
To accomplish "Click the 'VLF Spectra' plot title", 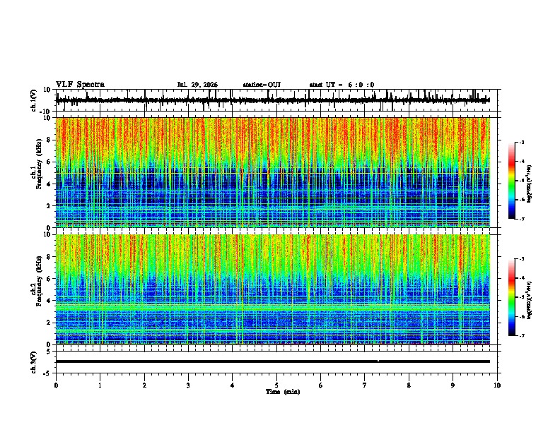I will [x=80, y=85].
